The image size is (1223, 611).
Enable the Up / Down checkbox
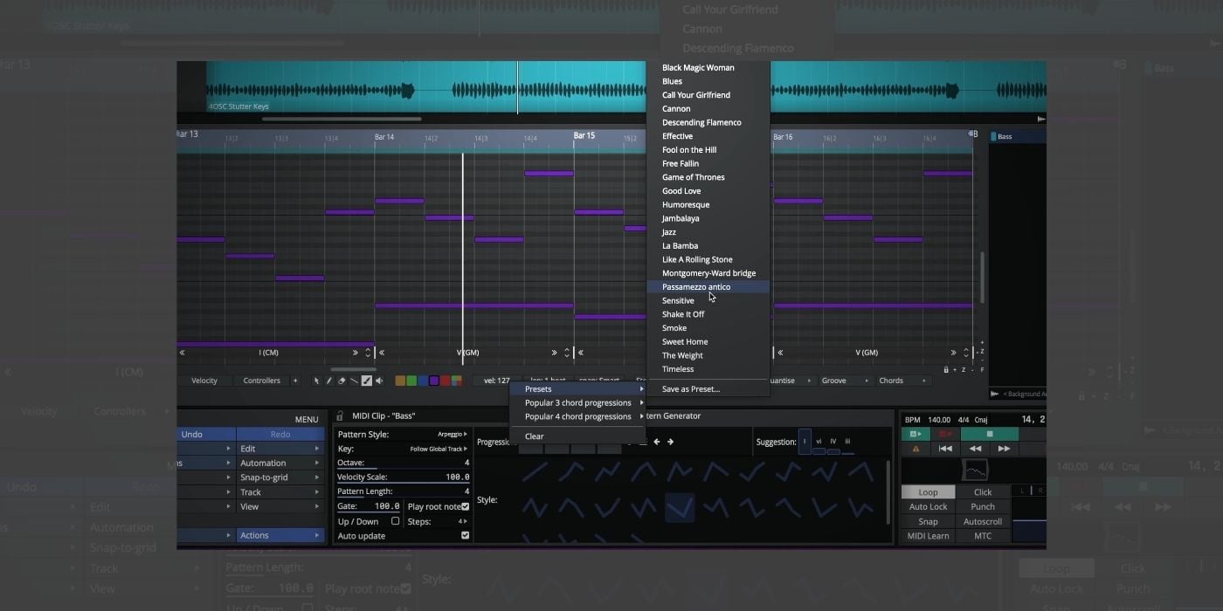[x=395, y=521]
